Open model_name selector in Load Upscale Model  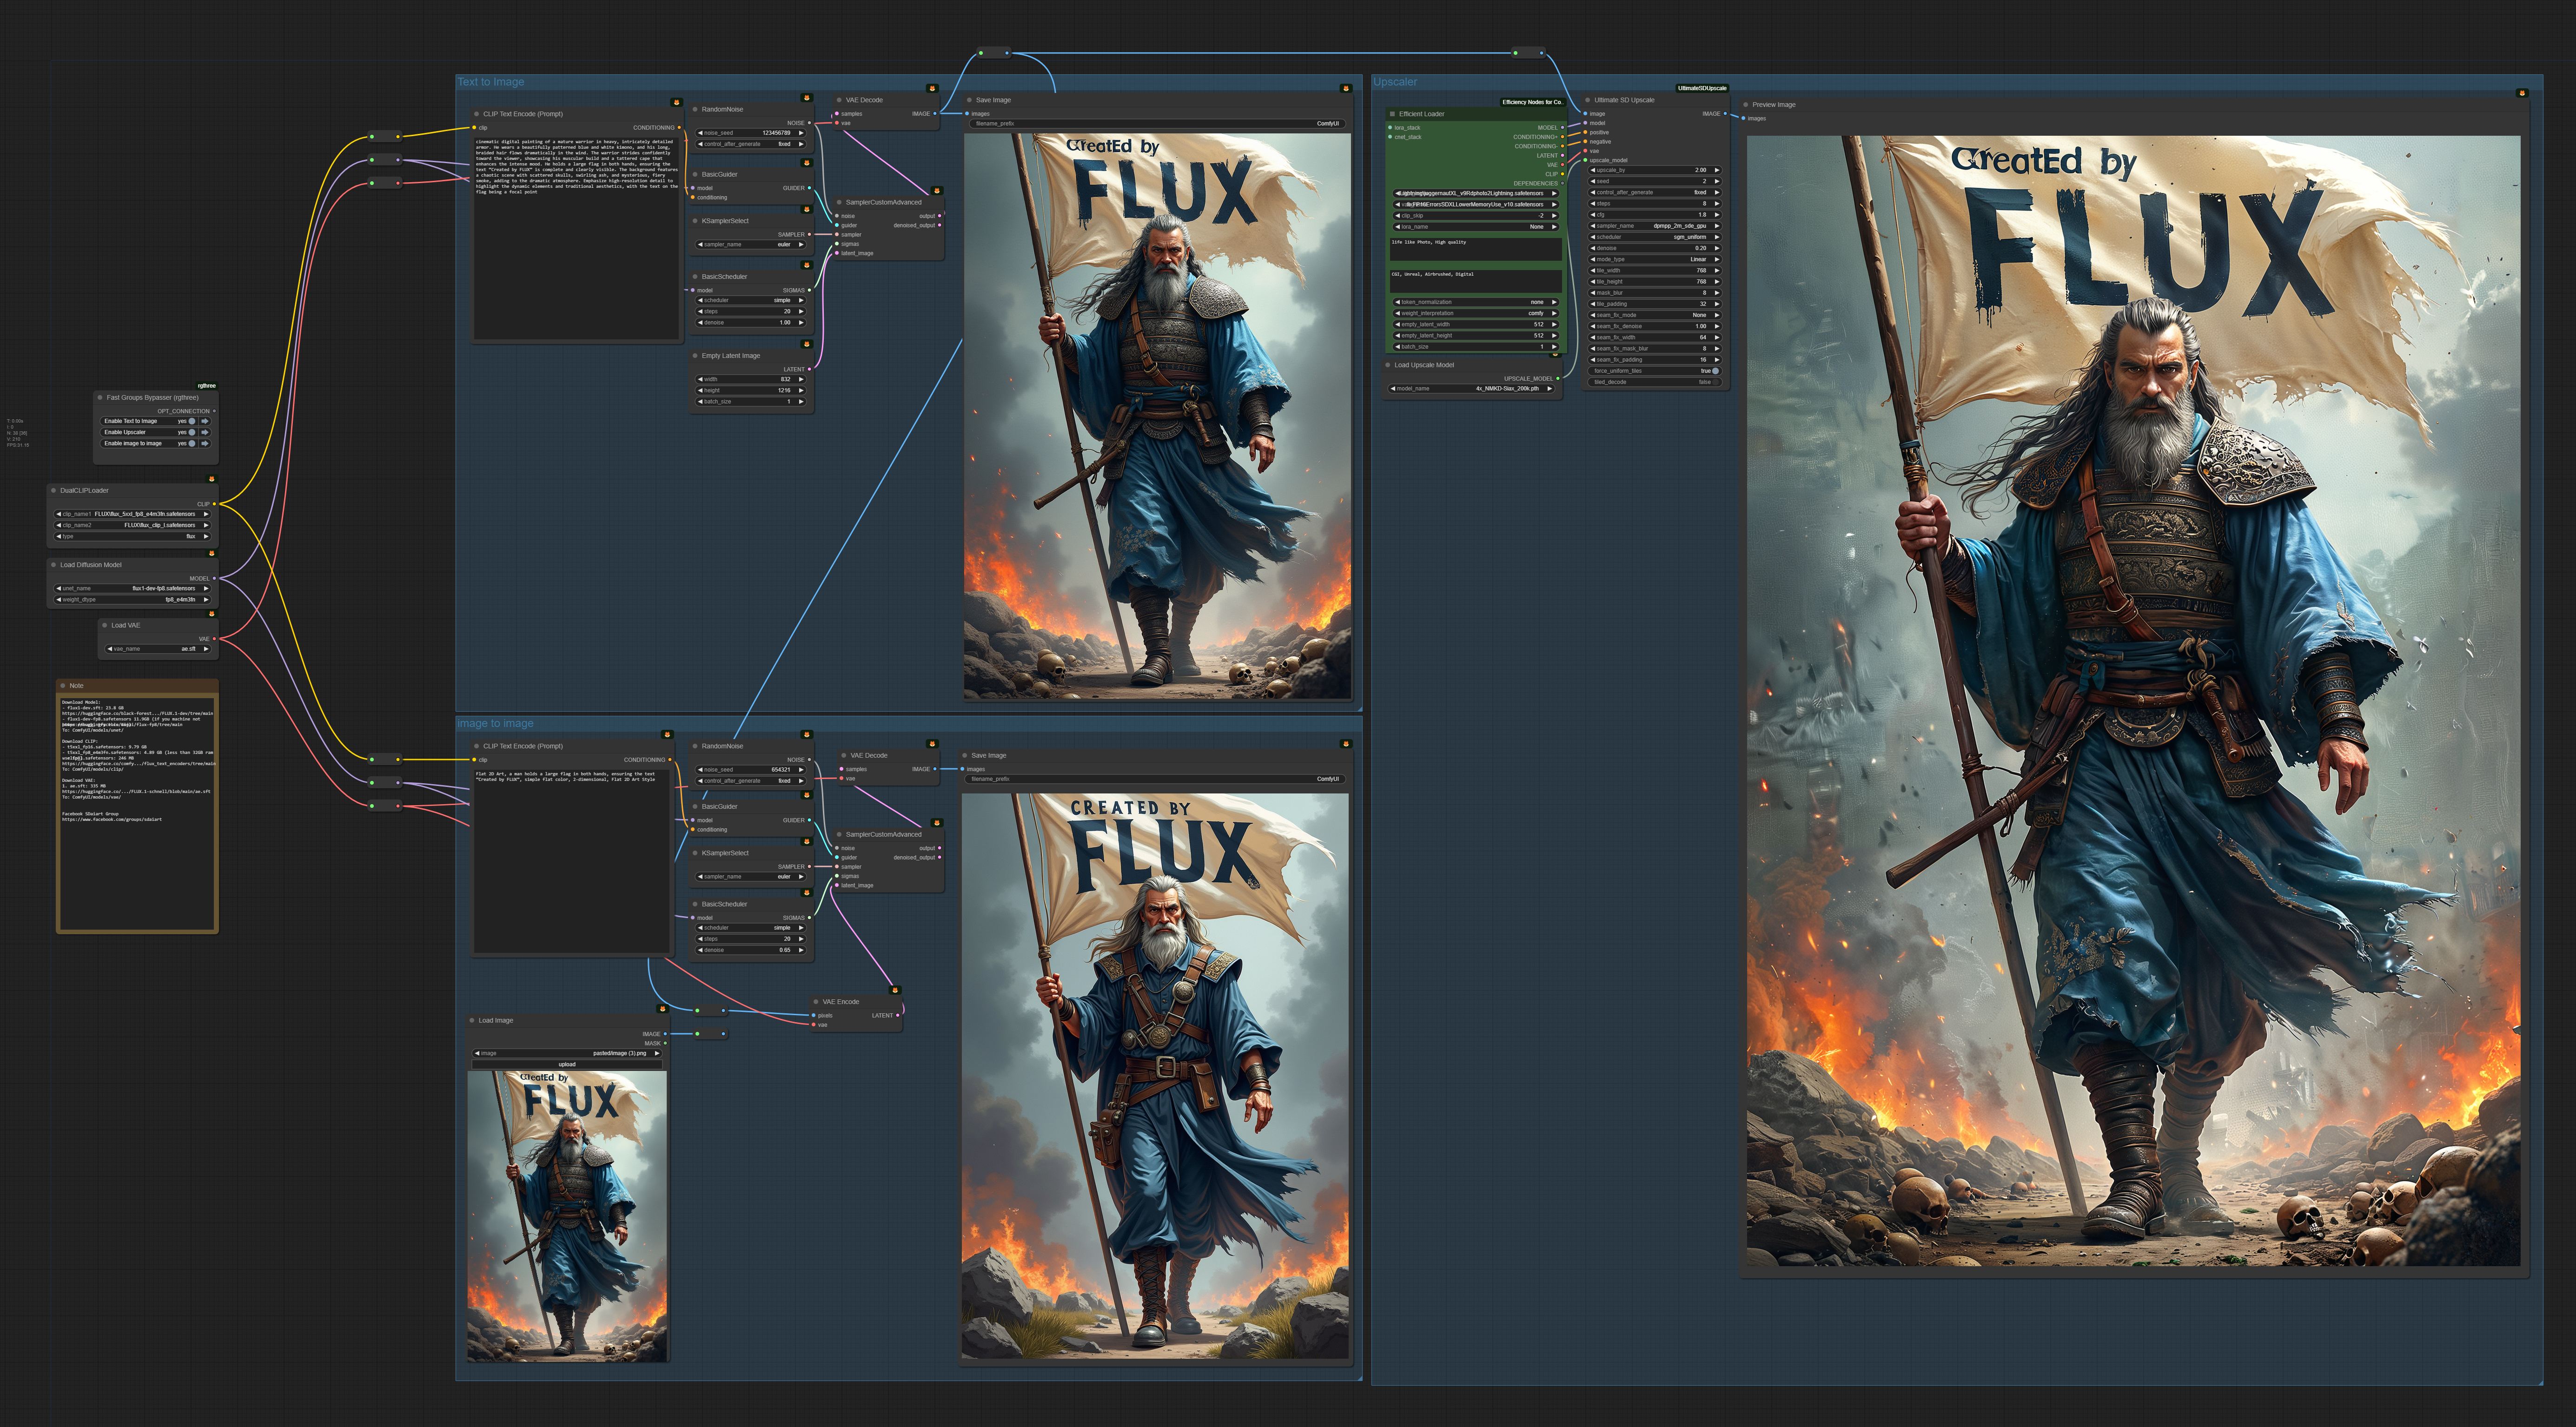coord(1472,389)
